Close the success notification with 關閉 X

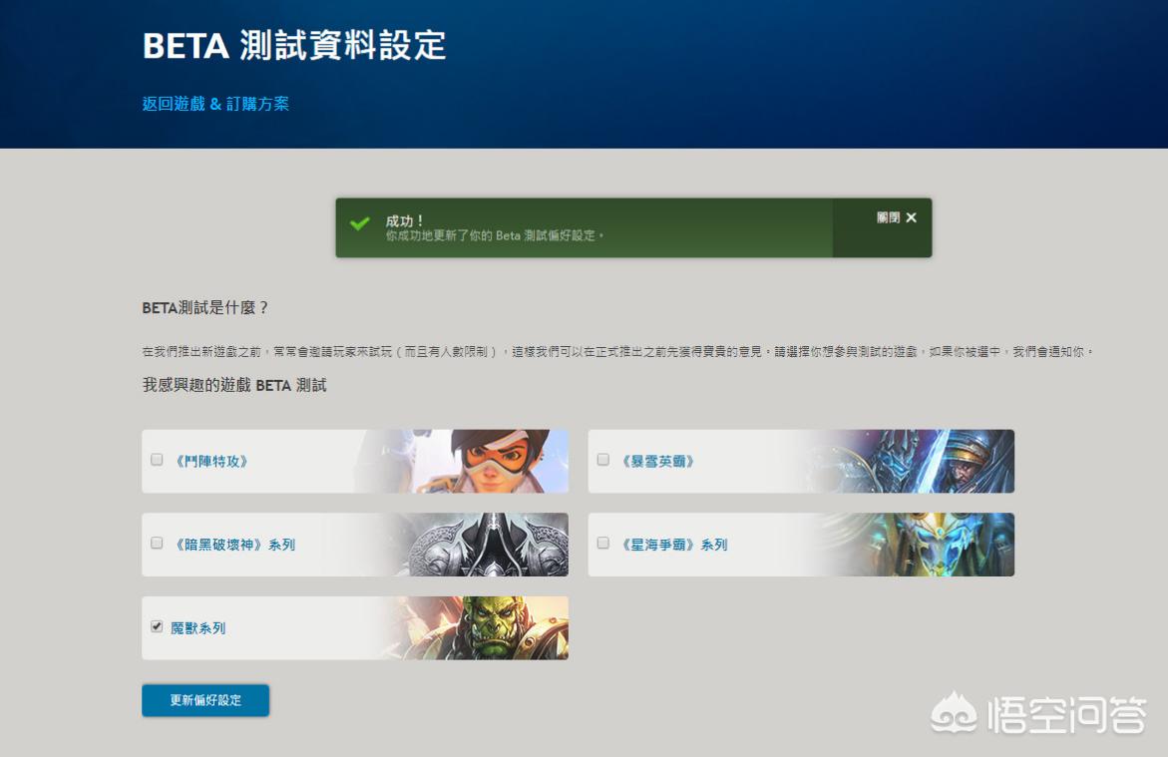pos(896,217)
